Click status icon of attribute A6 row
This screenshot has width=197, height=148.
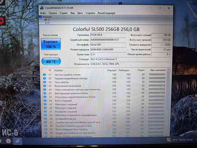[45, 108]
